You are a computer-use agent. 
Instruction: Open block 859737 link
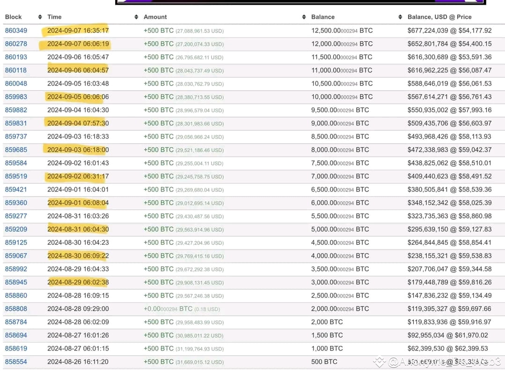point(16,137)
